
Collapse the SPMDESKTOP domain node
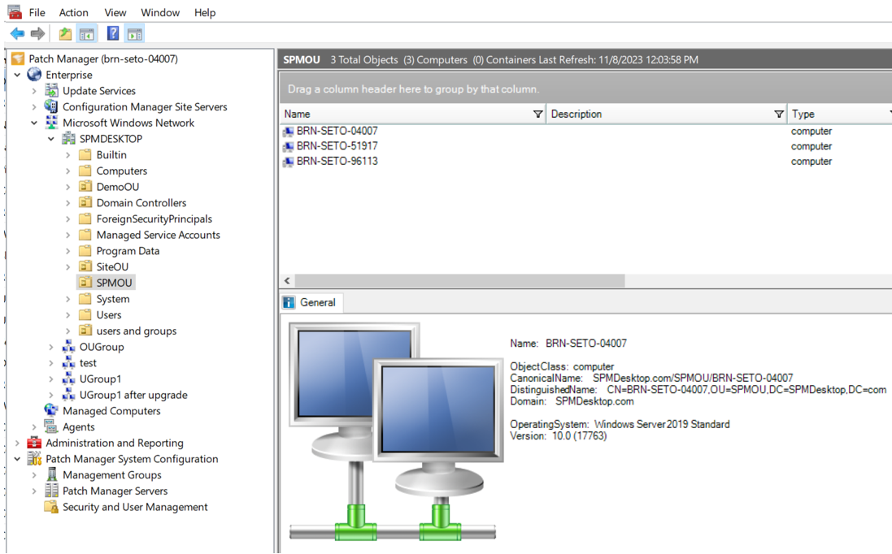(x=51, y=139)
